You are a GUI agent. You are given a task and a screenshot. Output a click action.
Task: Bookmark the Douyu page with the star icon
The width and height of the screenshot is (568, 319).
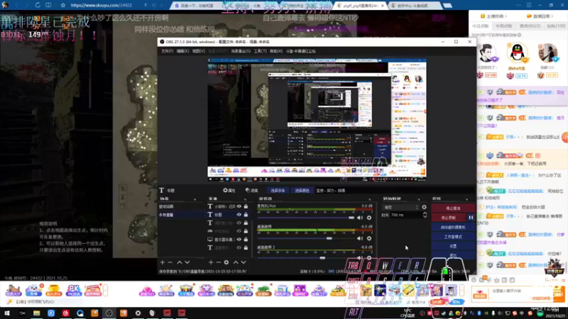(63, 6)
